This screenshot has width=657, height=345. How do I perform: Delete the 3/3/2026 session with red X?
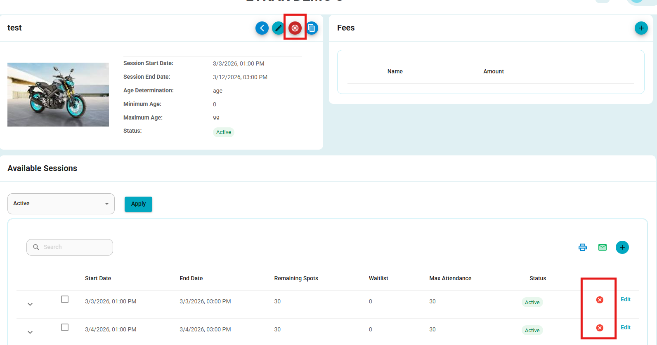pyautogui.click(x=600, y=300)
